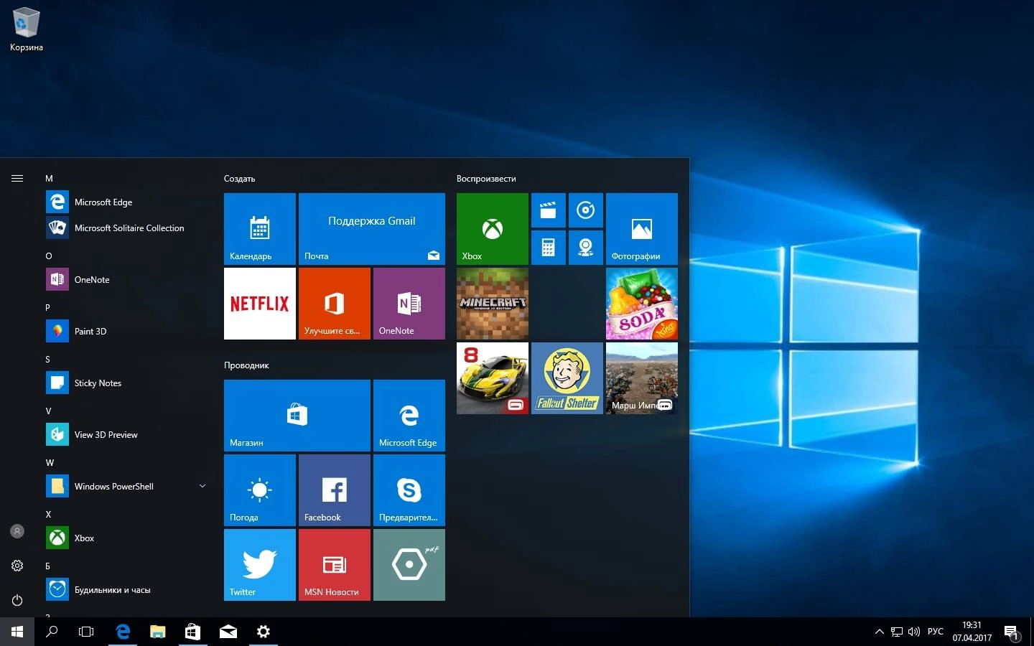The height and width of the screenshot is (646, 1034).
Task: Open the volume control tray icon
Action: tap(914, 632)
